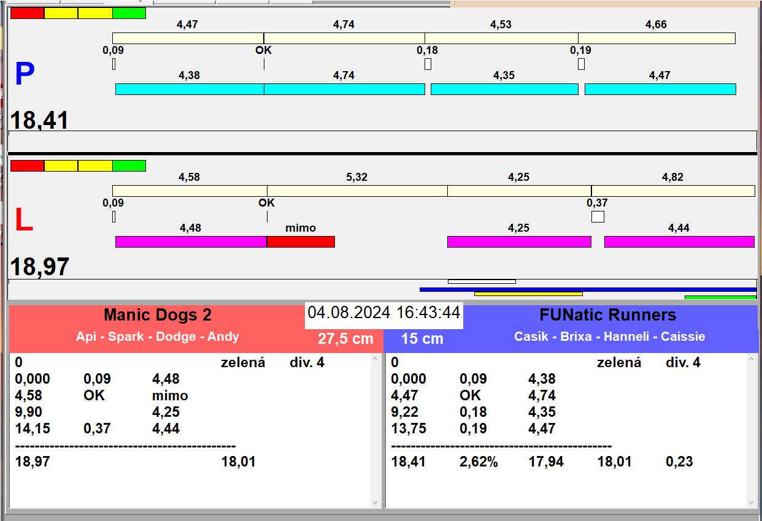Select the red 'mimo' fault bar
This screenshot has height=521, width=762.
(x=301, y=241)
